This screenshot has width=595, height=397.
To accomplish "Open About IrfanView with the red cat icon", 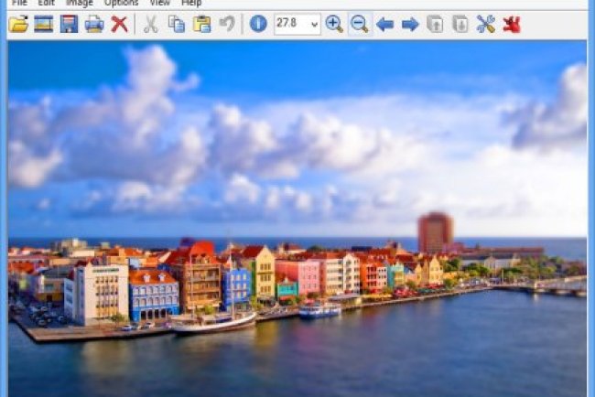I will (512, 25).
